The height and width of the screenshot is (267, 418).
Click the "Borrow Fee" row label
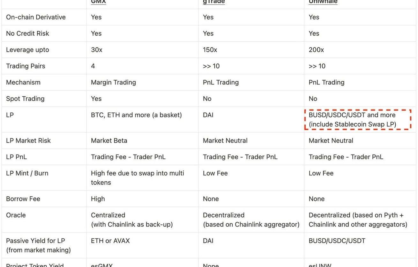(x=23, y=199)
